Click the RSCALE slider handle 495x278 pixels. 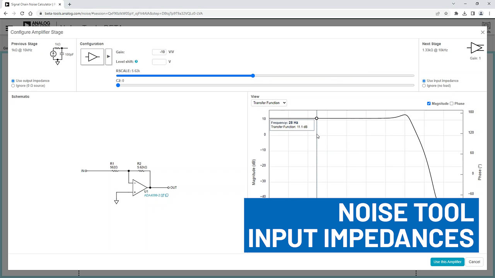click(x=253, y=76)
